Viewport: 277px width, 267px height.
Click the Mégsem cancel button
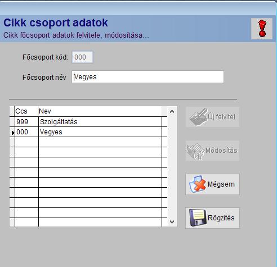tap(212, 184)
